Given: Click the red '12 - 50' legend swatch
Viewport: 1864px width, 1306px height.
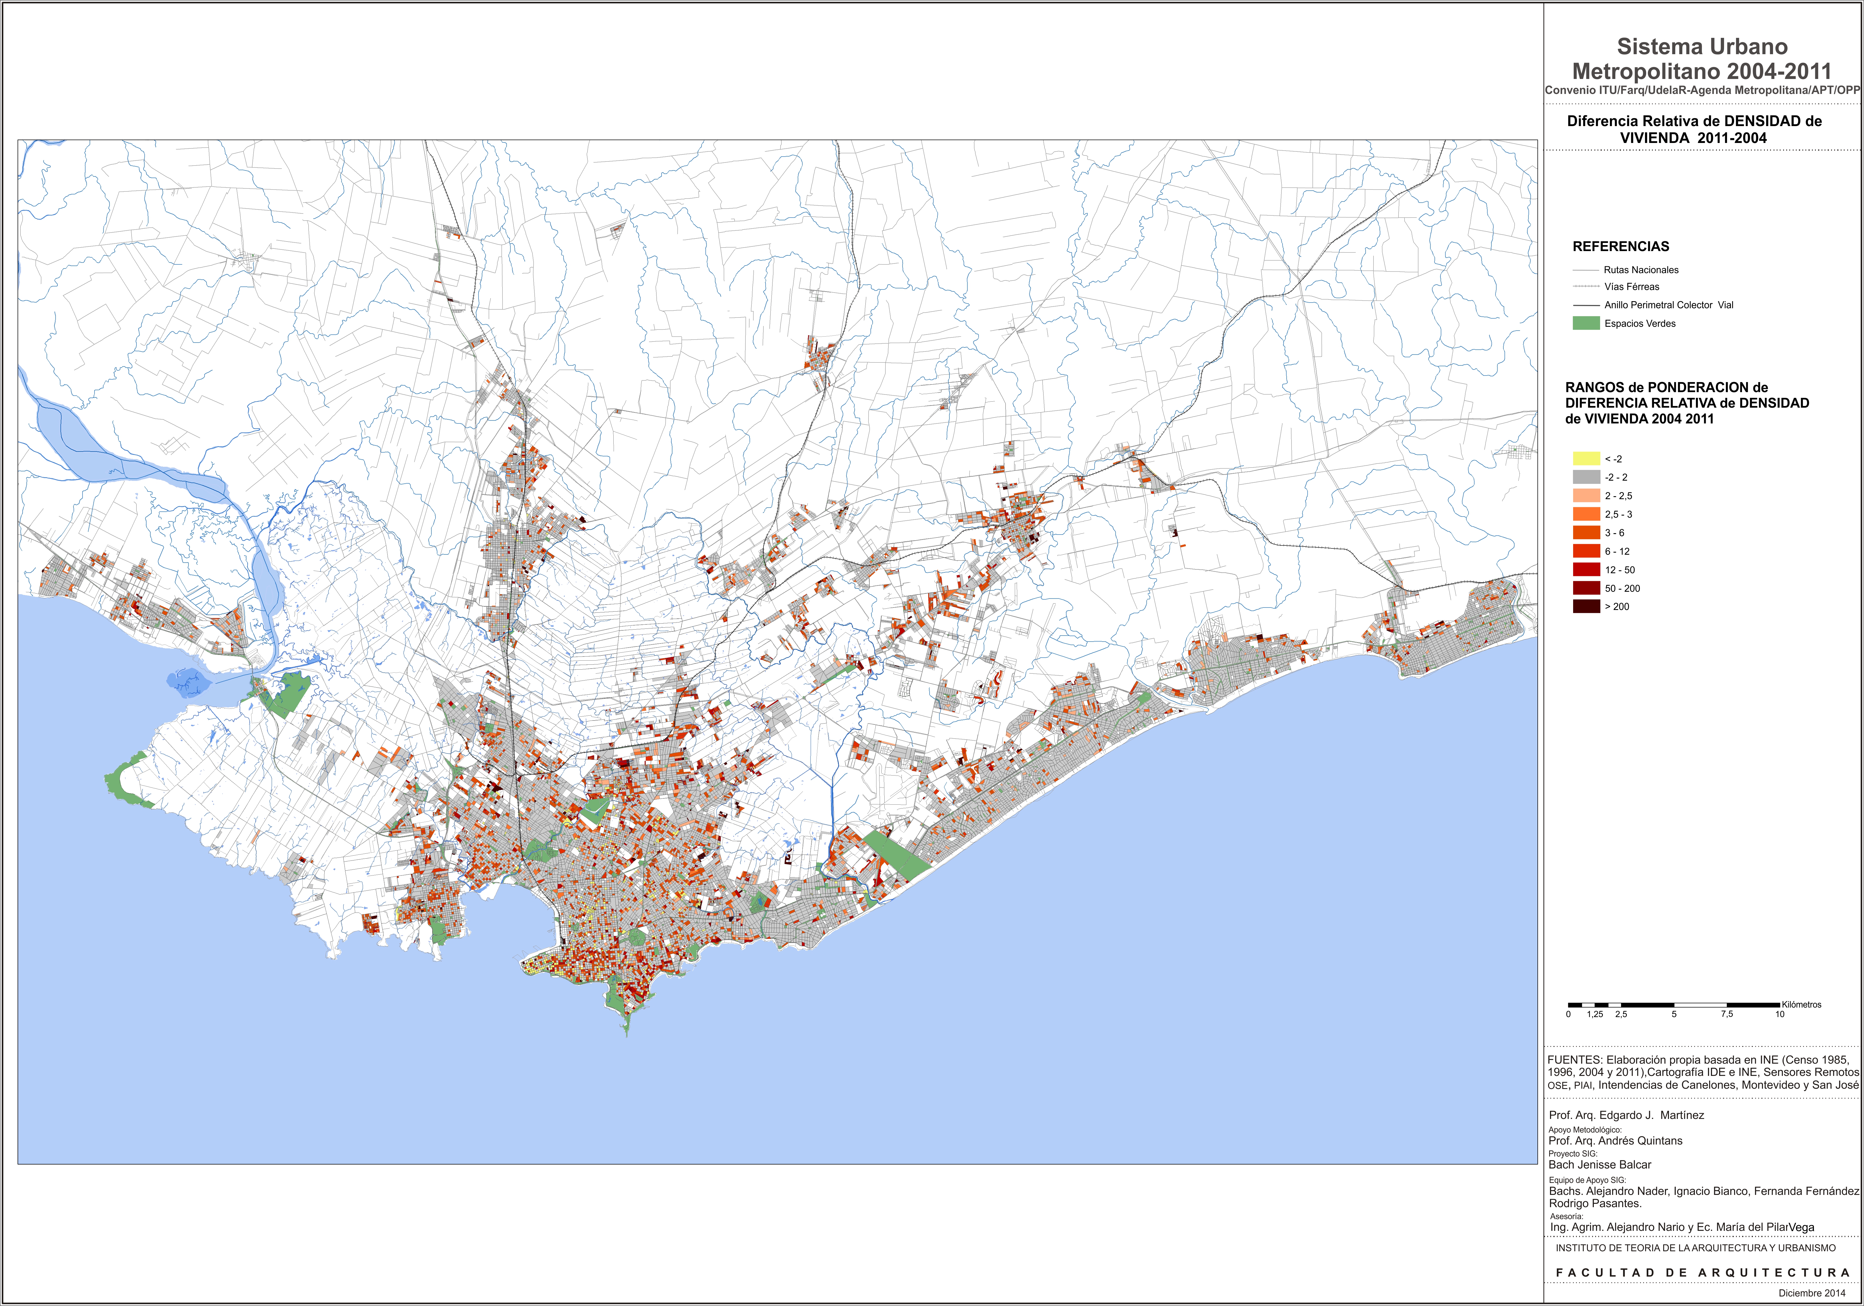Looking at the screenshot, I should [1586, 570].
